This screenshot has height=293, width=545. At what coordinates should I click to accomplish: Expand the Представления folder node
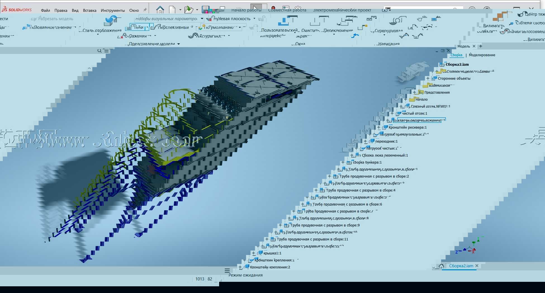click(x=414, y=93)
